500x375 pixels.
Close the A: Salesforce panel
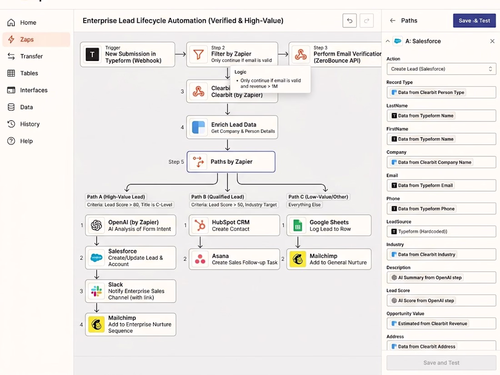tap(492, 41)
